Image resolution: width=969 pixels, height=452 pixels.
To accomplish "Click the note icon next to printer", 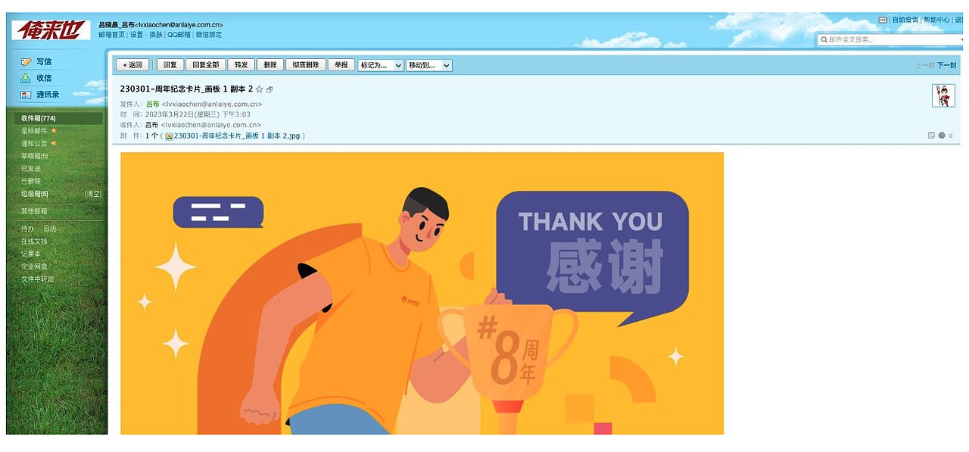I will point(931,136).
